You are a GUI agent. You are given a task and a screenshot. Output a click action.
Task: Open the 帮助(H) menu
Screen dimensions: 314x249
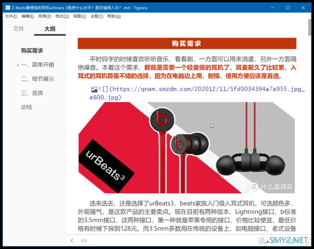114,16
